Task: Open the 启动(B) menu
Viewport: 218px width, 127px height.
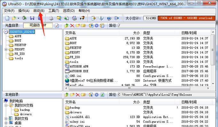Action: (x=39, y=10)
